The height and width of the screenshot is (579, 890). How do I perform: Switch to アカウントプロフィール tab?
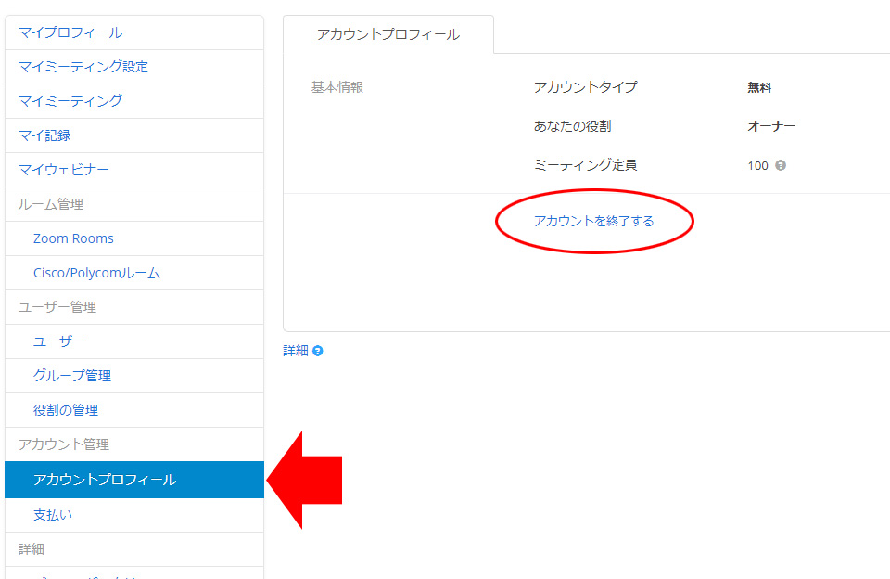[388, 34]
